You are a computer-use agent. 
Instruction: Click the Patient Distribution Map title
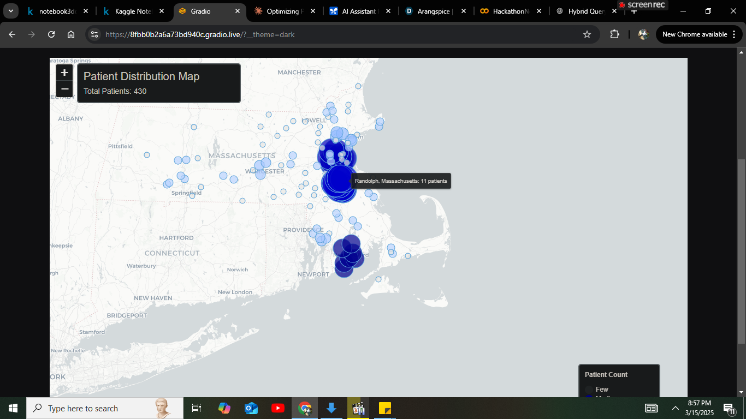(x=141, y=76)
